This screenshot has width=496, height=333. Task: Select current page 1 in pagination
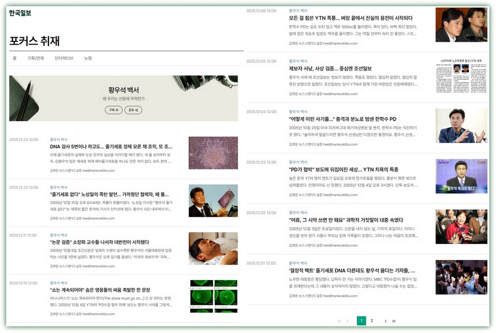[361, 321]
